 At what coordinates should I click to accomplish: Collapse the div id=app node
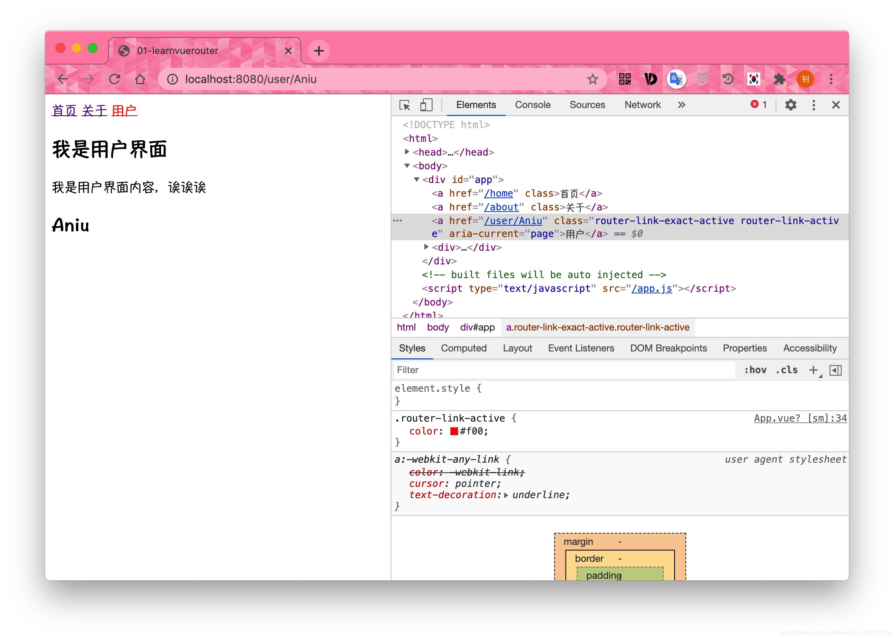point(417,179)
